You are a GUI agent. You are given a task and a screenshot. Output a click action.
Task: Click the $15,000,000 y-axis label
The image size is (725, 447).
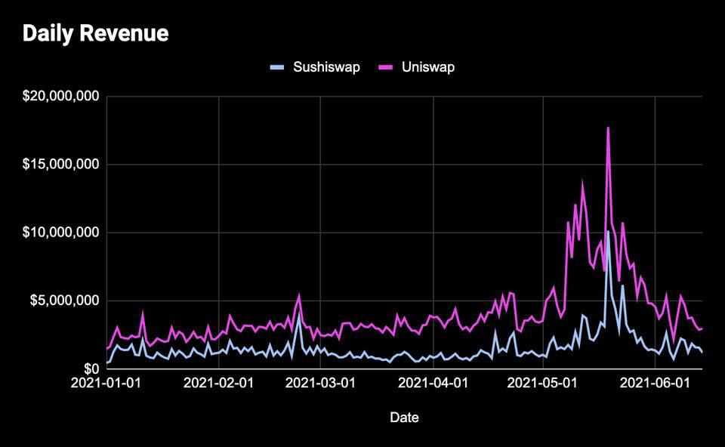coord(61,164)
